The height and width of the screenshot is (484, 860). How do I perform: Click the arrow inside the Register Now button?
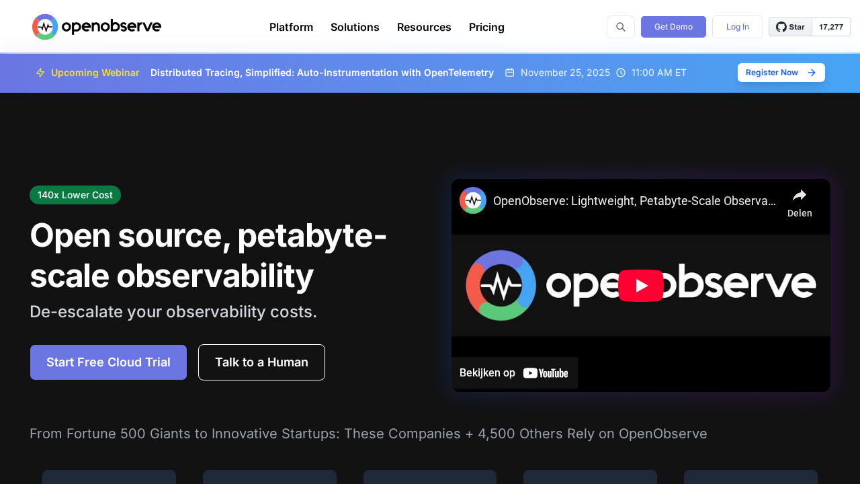tap(810, 73)
